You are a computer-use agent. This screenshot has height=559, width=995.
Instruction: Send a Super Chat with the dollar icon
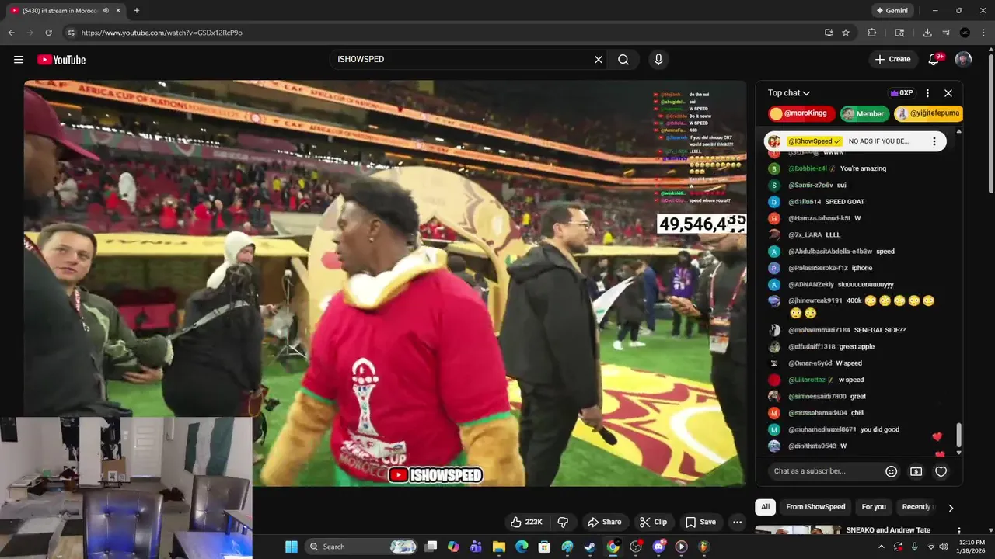(916, 471)
